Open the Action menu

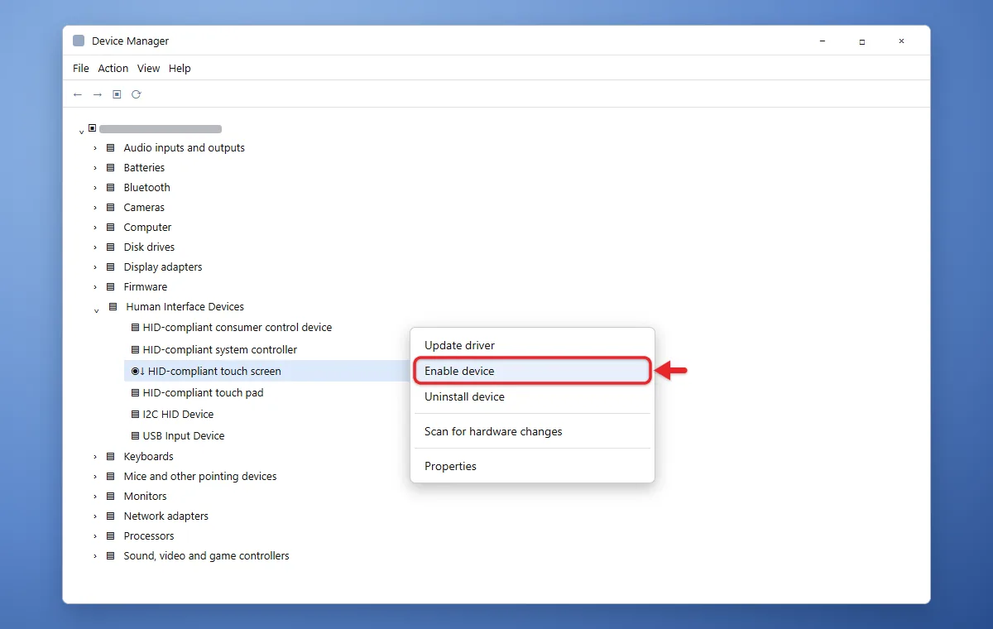click(113, 69)
